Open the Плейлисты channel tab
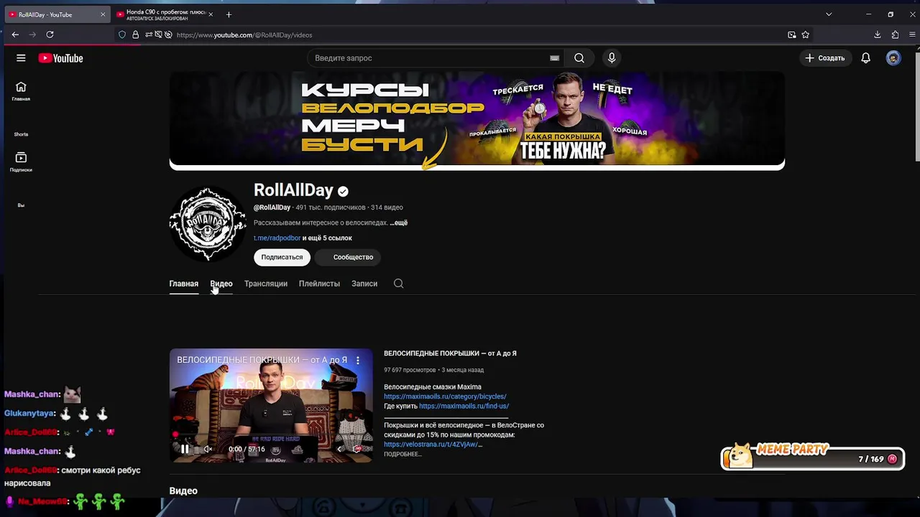The width and height of the screenshot is (920, 517). (x=319, y=284)
